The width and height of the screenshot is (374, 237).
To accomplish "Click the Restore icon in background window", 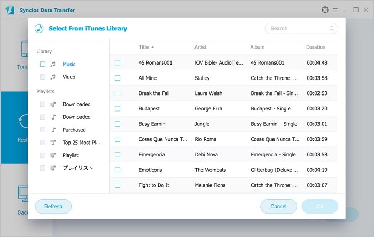I will tap(23, 122).
